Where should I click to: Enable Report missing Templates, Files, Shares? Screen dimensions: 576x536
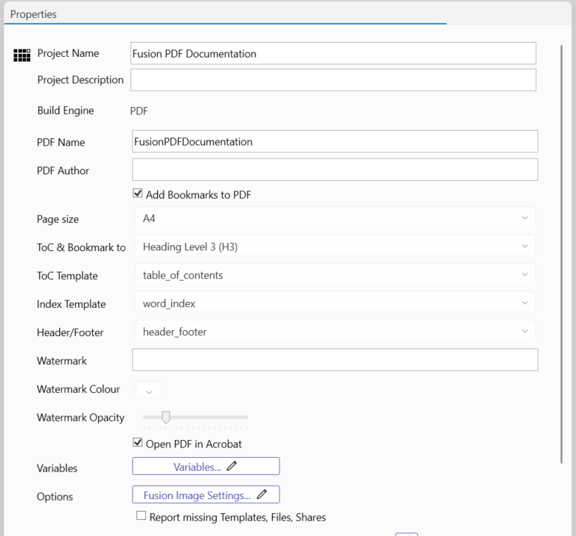tap(141, 516)
